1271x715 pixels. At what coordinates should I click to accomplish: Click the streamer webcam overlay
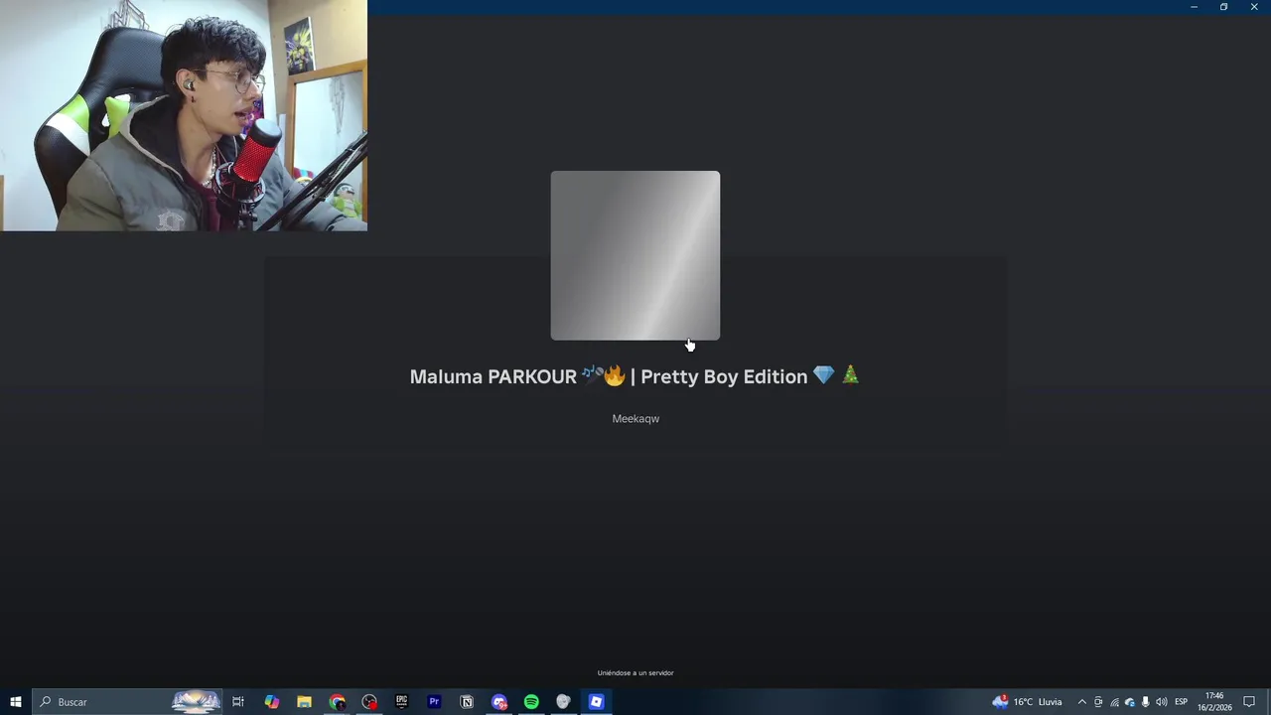(x=184, y=115)
